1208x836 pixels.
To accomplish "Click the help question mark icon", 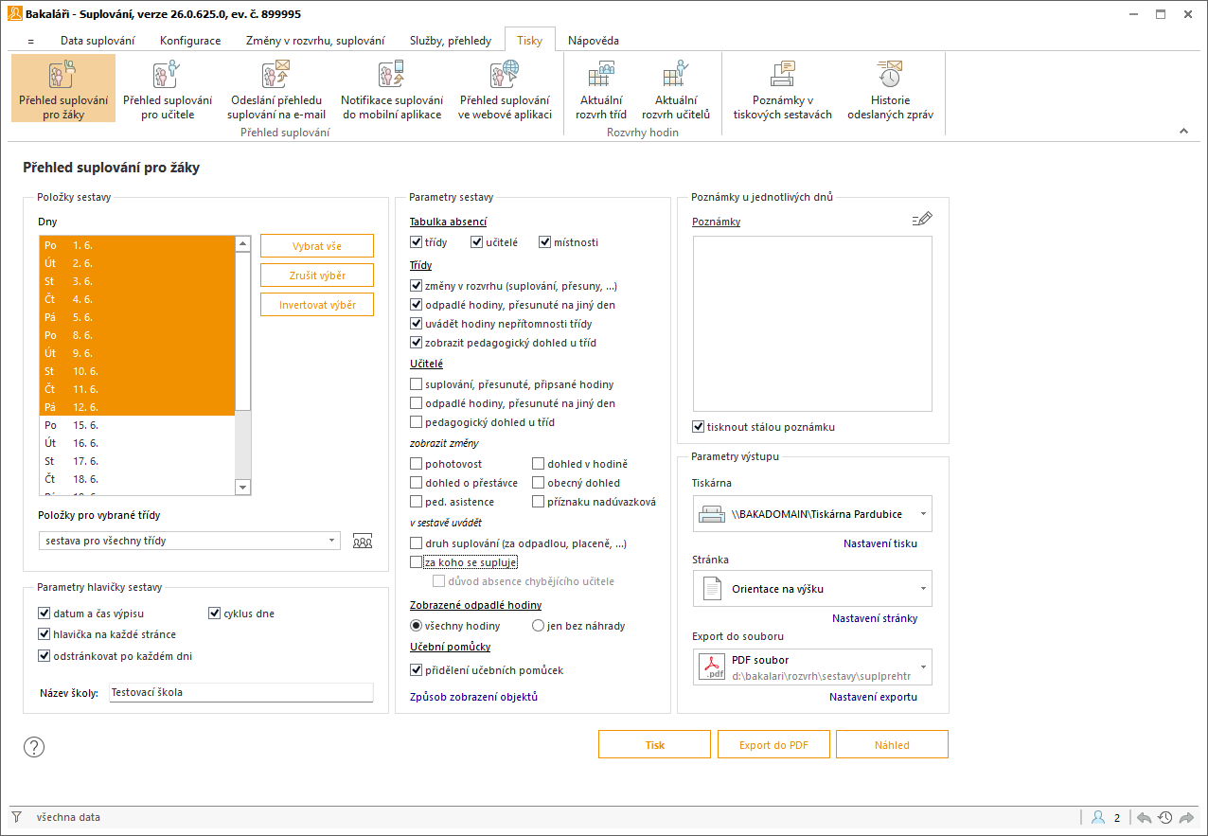I will [x=34, y=747].
